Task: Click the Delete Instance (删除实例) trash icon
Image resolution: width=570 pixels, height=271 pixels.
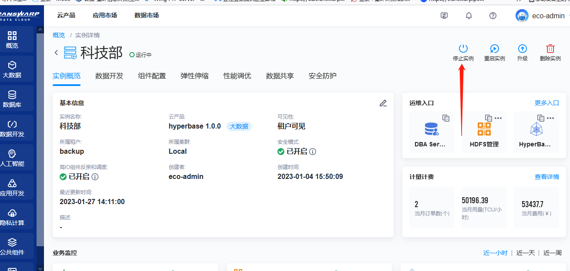Action: [550, 49]
